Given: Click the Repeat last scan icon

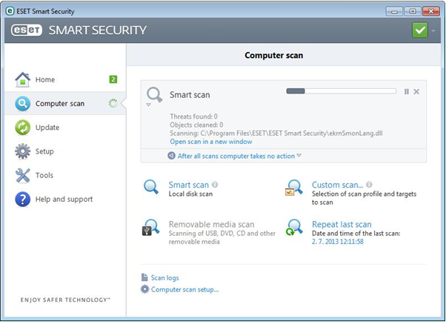Looking at the screenshot, I should [x=294, y=227].
